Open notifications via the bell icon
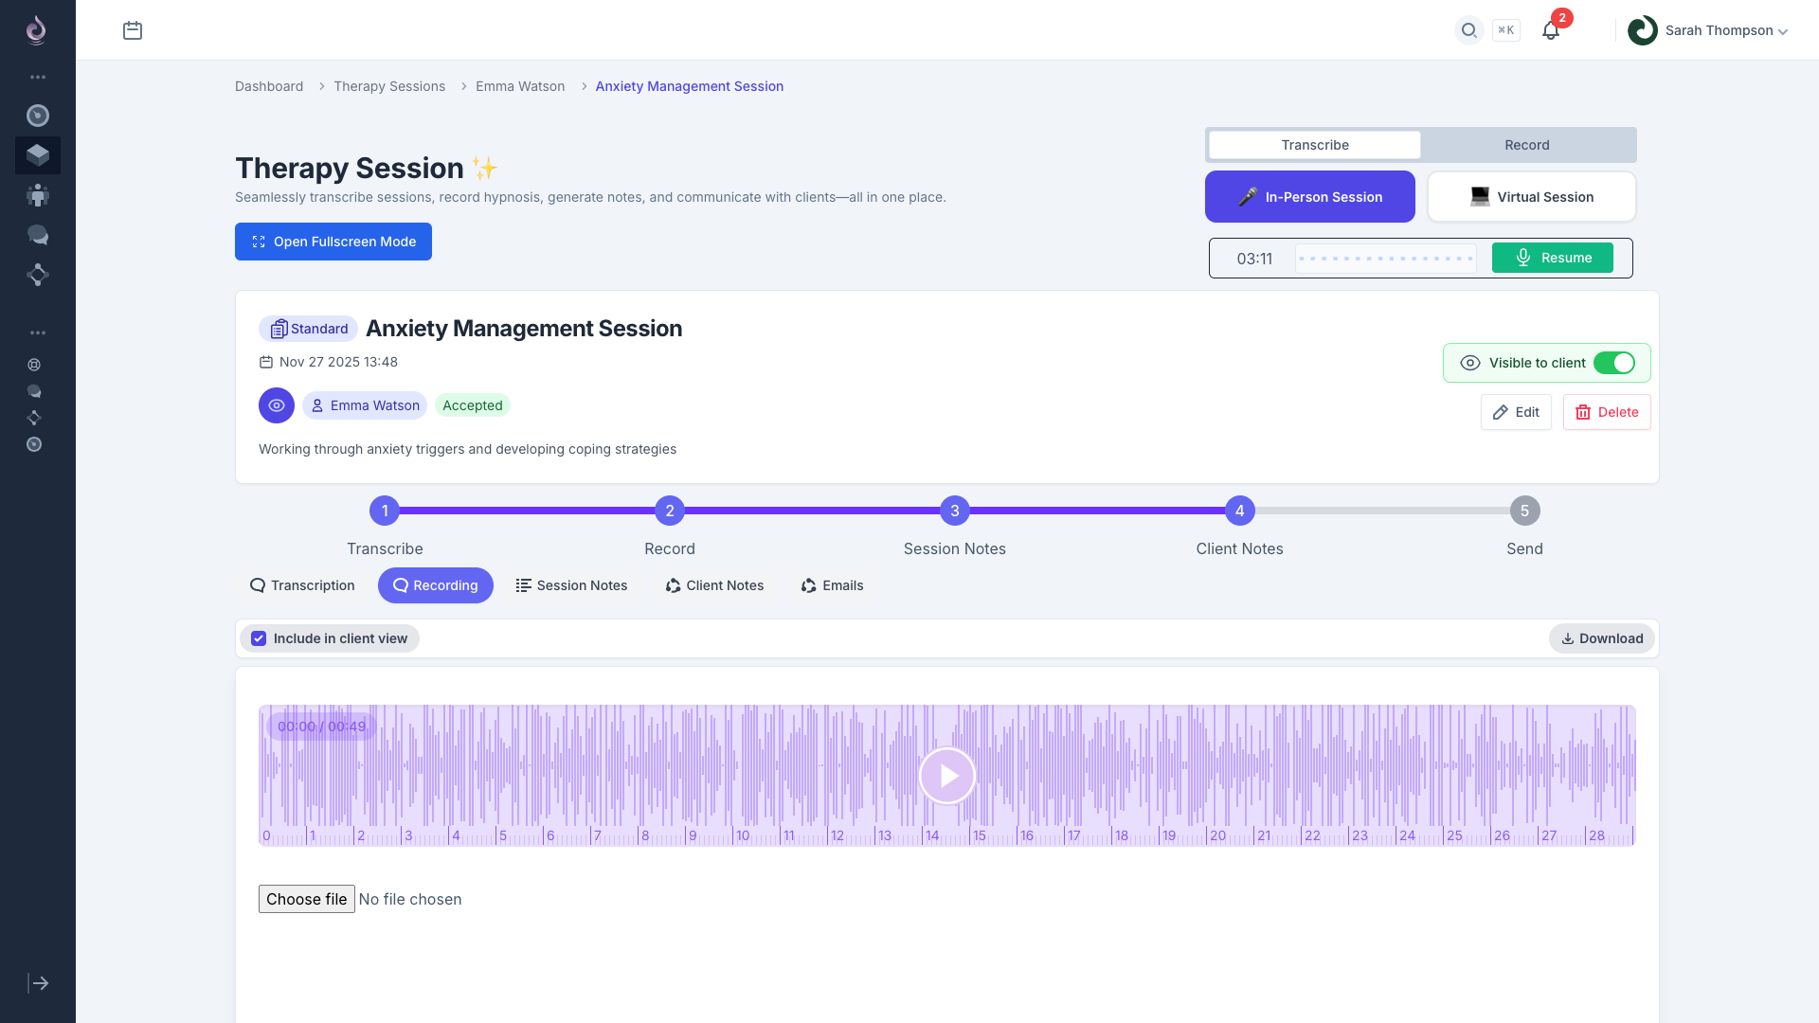 click(x=1550, y=29)
